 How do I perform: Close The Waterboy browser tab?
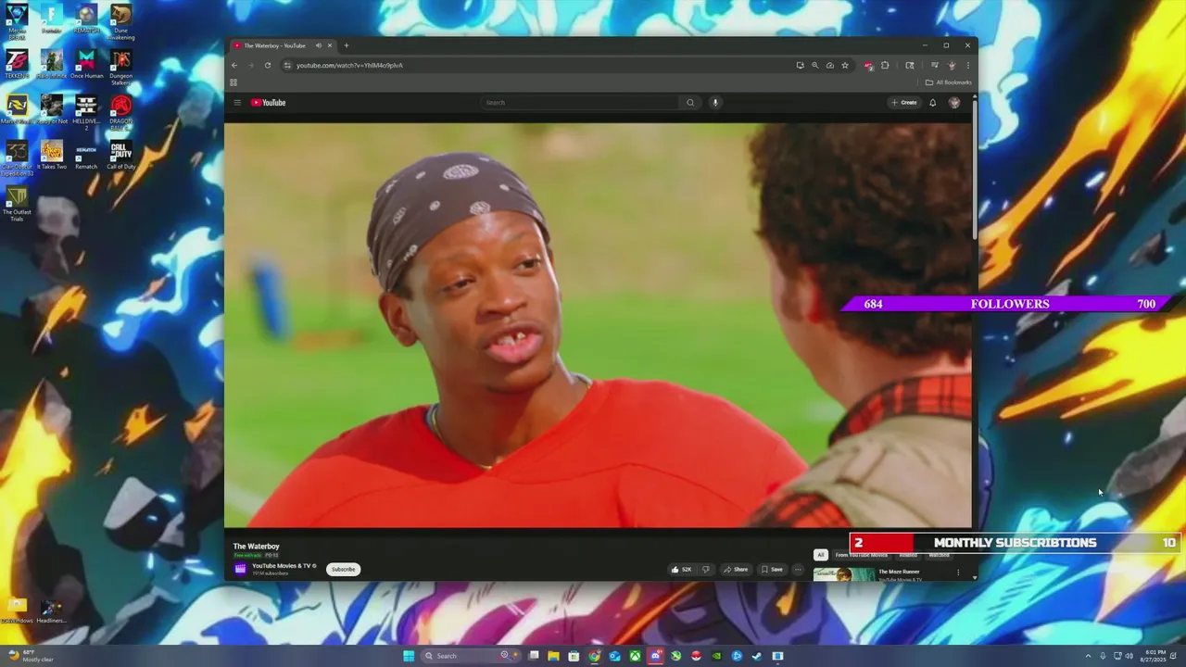(x=329, y=45)
